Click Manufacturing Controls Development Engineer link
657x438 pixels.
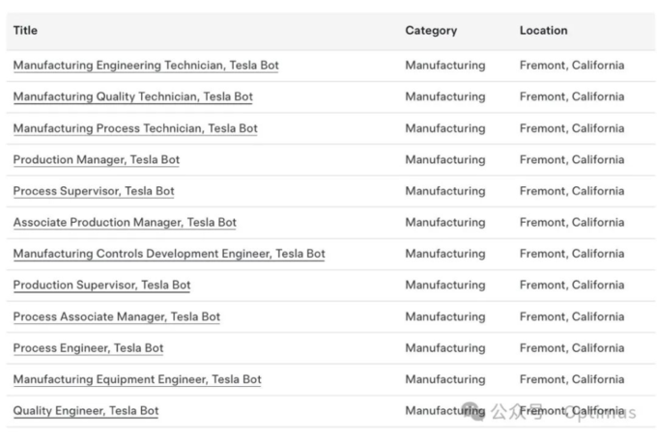[x=169, y=254]
